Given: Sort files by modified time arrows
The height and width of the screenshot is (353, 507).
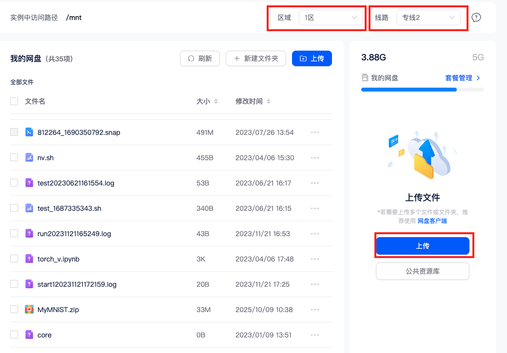Looking at the screenshot, I should [x=269, y=101].
